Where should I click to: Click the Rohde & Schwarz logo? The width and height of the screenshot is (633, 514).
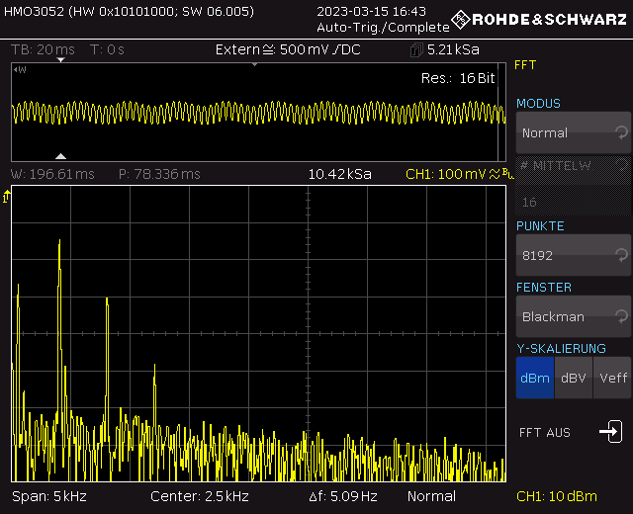tap(538, 19)
